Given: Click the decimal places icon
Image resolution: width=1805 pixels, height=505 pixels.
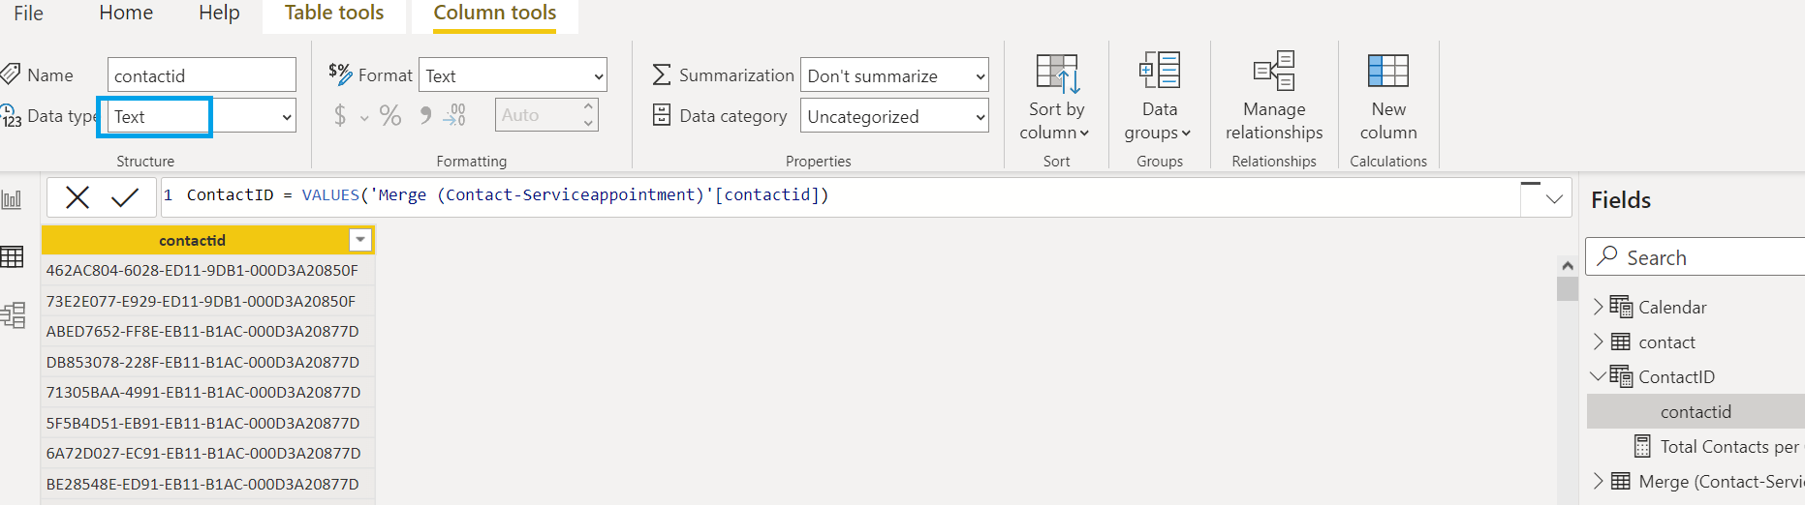Looking at the screenshot, I should click(x=454, y=116).
